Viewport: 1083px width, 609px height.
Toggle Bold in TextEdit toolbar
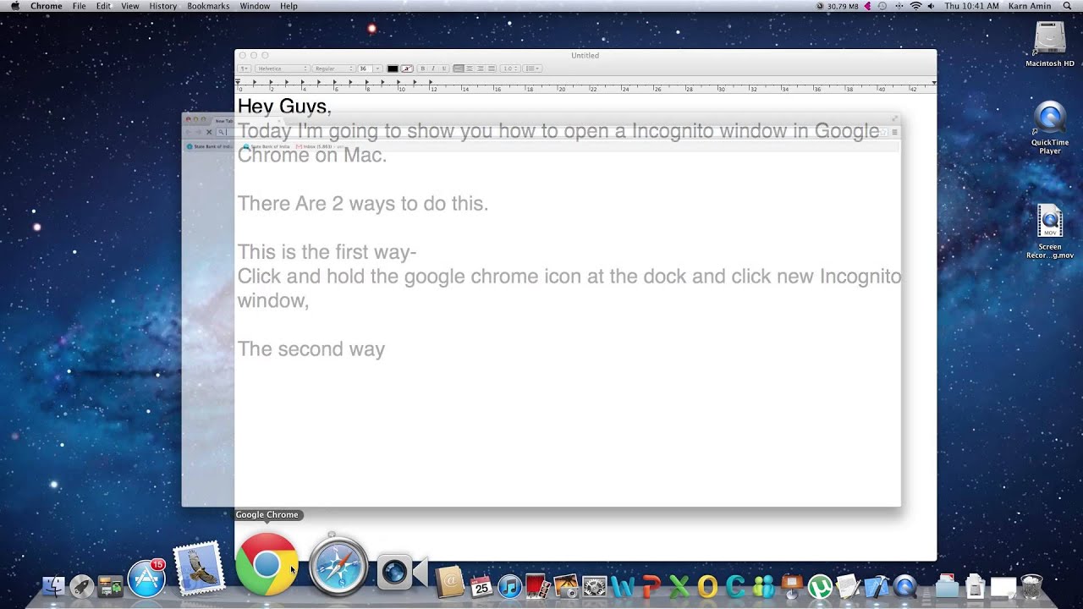423,69
